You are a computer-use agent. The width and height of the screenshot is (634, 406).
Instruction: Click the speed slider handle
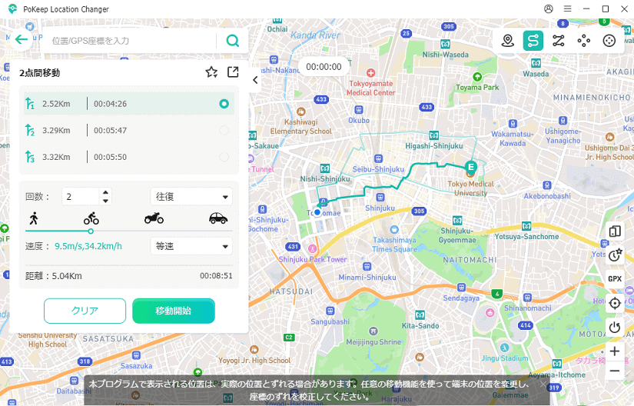(x=91, y=231)
